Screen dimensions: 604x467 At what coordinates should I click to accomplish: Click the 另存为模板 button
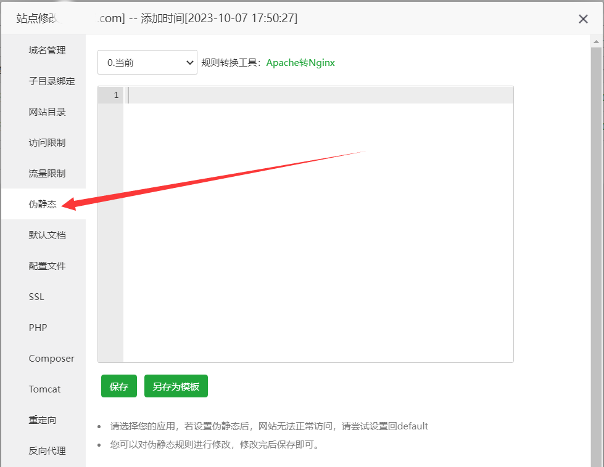pos(176,386)
